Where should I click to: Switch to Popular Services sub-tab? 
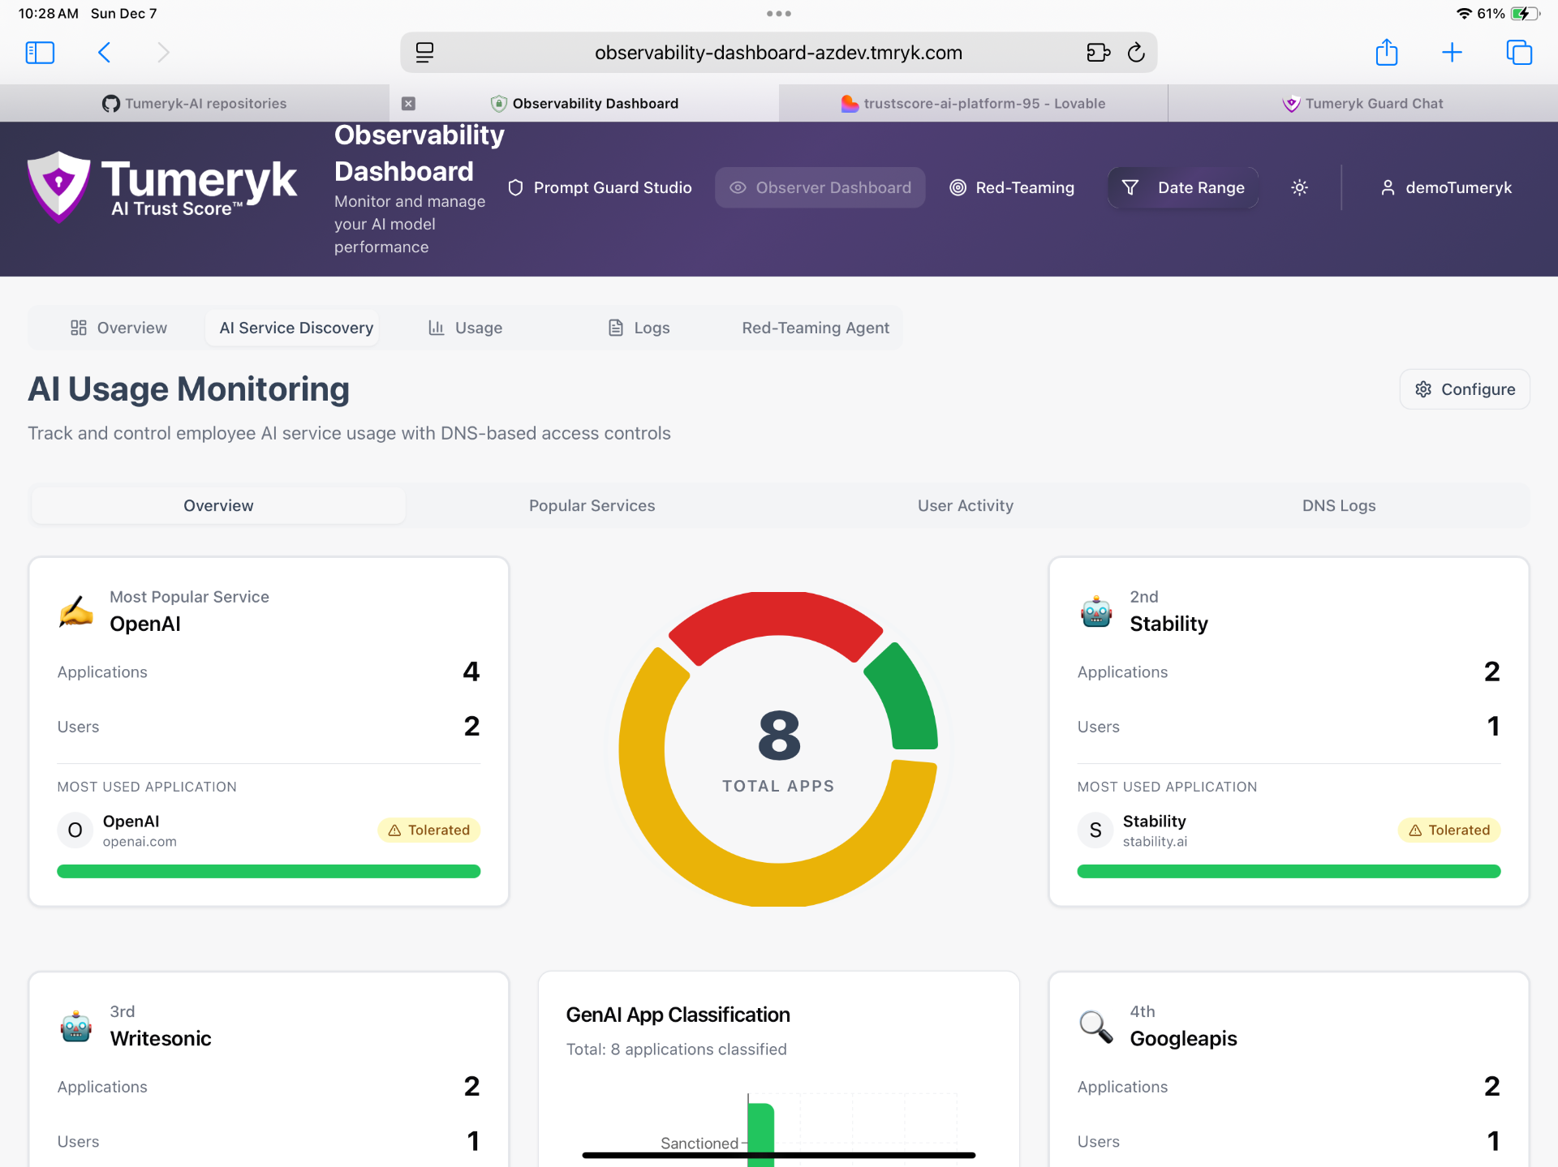coord(592,505)
